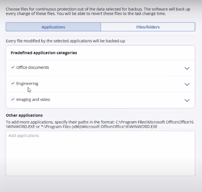The height and width of the screenshot is (192, 202).
Task: Expand the Engineering category chevron
Action: pyautogui.click(x=187, y=84)
